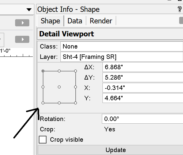Open the Class dropdown showing None
Viewport: 183px width, 155px height.
click(121, 46)
